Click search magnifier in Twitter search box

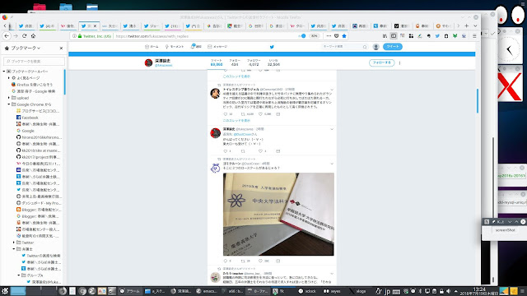pos(365,47)
